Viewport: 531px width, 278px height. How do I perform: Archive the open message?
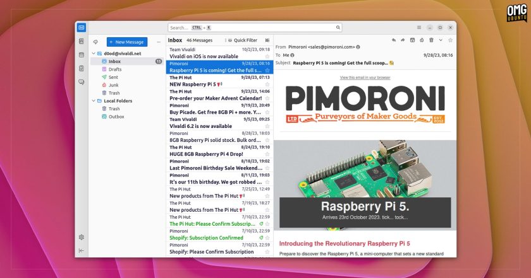(412, 40)
